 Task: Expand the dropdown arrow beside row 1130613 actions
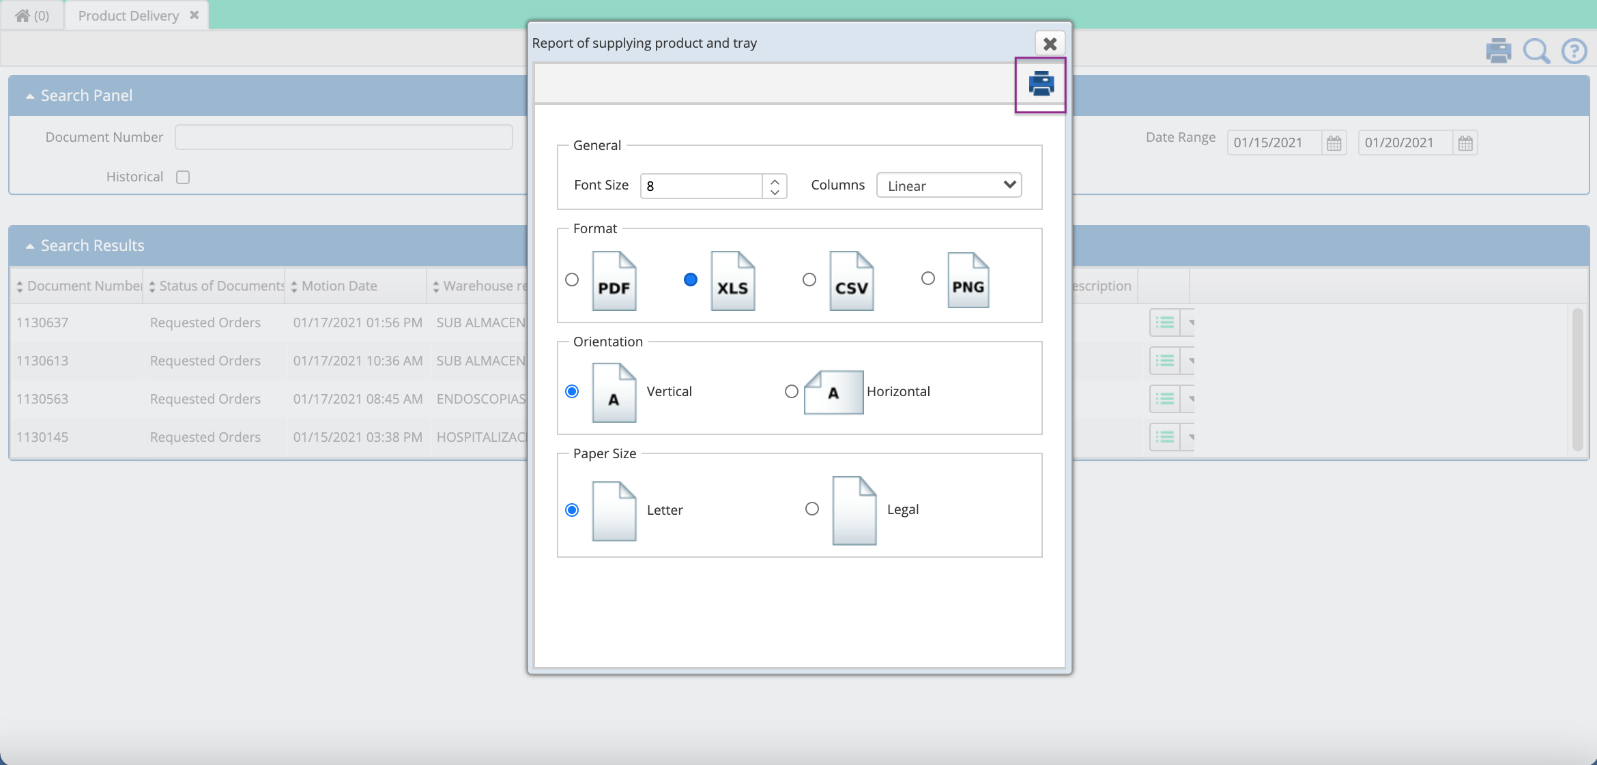pos(1192,361)
